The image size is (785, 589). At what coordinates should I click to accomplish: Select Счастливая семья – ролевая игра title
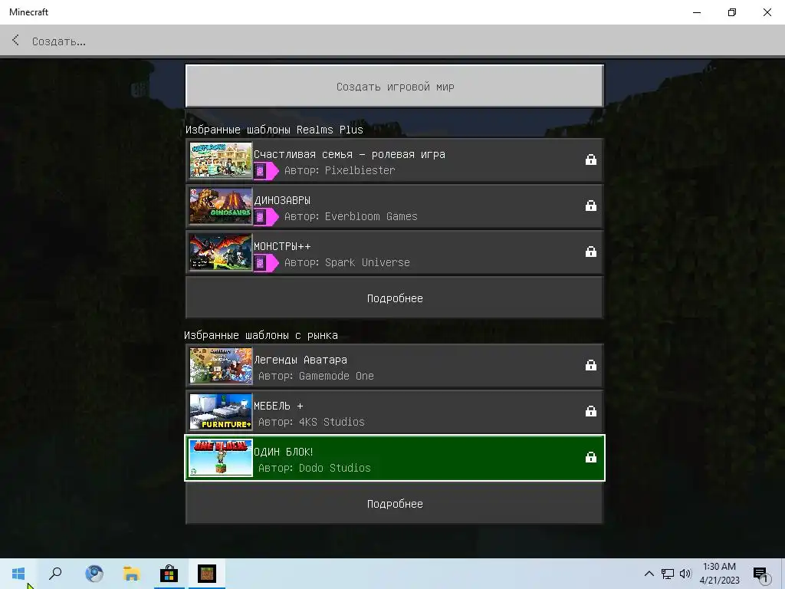350,154
